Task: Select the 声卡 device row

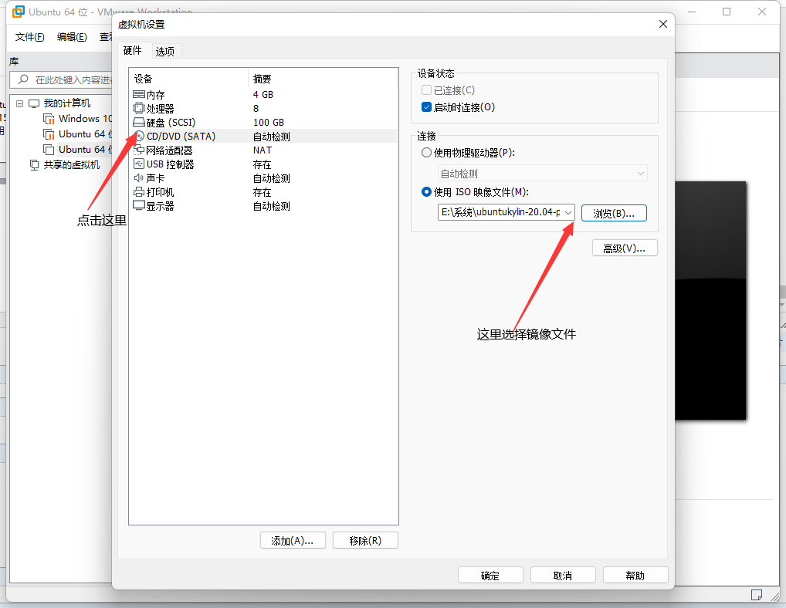Action: point(264,177)
